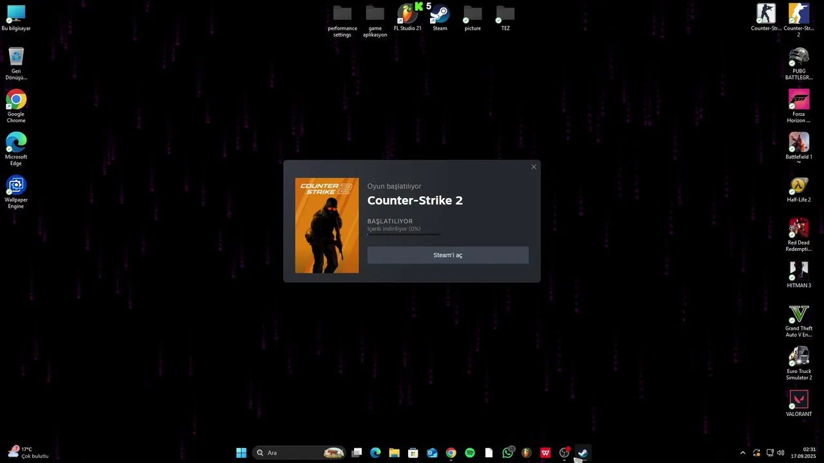Open the network connection tray icon
This screenshot has width=824, height=463.
[770, 453]
